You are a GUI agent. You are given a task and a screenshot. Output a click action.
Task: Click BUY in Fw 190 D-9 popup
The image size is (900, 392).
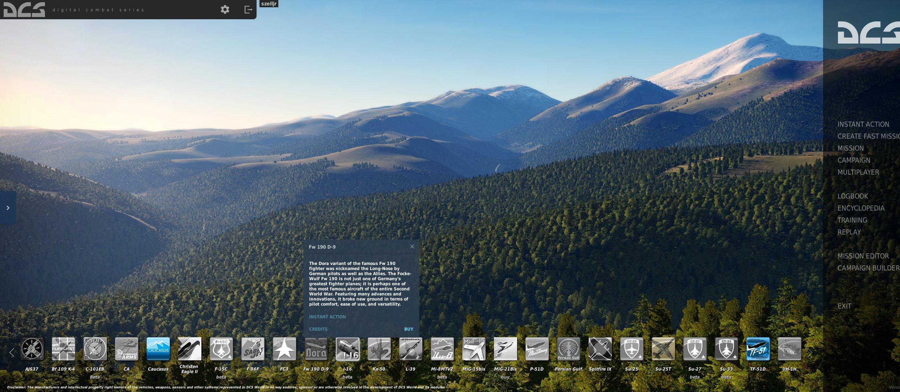(409, 329)
